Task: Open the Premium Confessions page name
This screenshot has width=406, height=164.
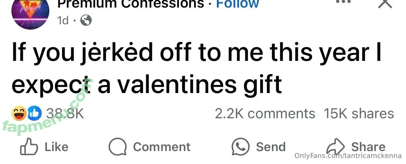Action: [131, 4]
